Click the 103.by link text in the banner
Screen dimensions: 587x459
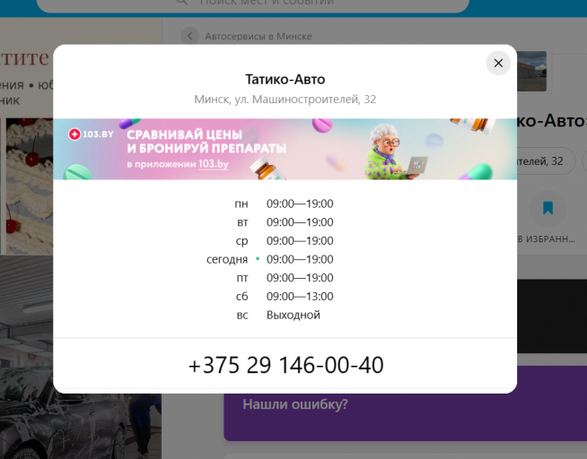213,164
